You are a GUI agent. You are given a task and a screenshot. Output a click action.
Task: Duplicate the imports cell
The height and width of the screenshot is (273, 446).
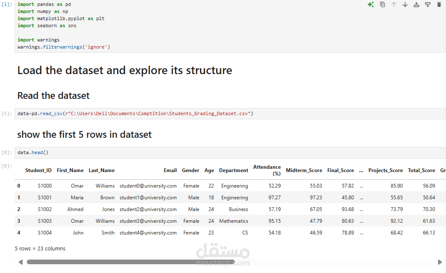point(382,5)
